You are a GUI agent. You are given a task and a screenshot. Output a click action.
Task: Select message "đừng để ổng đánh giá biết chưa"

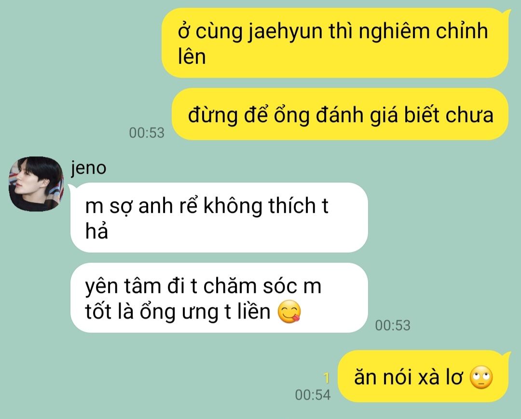(x=340, y=114)
